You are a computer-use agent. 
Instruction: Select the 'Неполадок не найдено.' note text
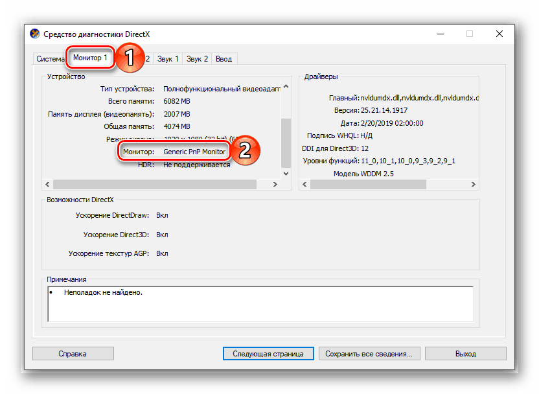click(x=103, y=292)
